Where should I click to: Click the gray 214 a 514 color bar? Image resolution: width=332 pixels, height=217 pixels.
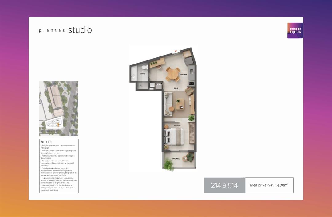[224, 185]
